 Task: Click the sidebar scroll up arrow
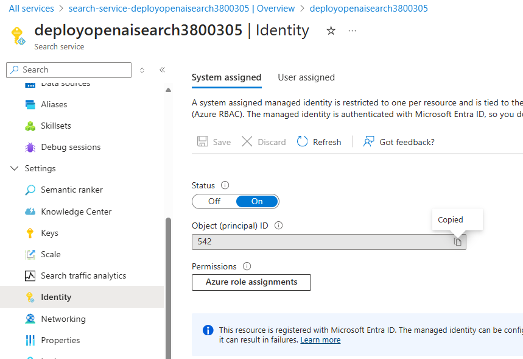pyautogui.click(x=168, y=90)
